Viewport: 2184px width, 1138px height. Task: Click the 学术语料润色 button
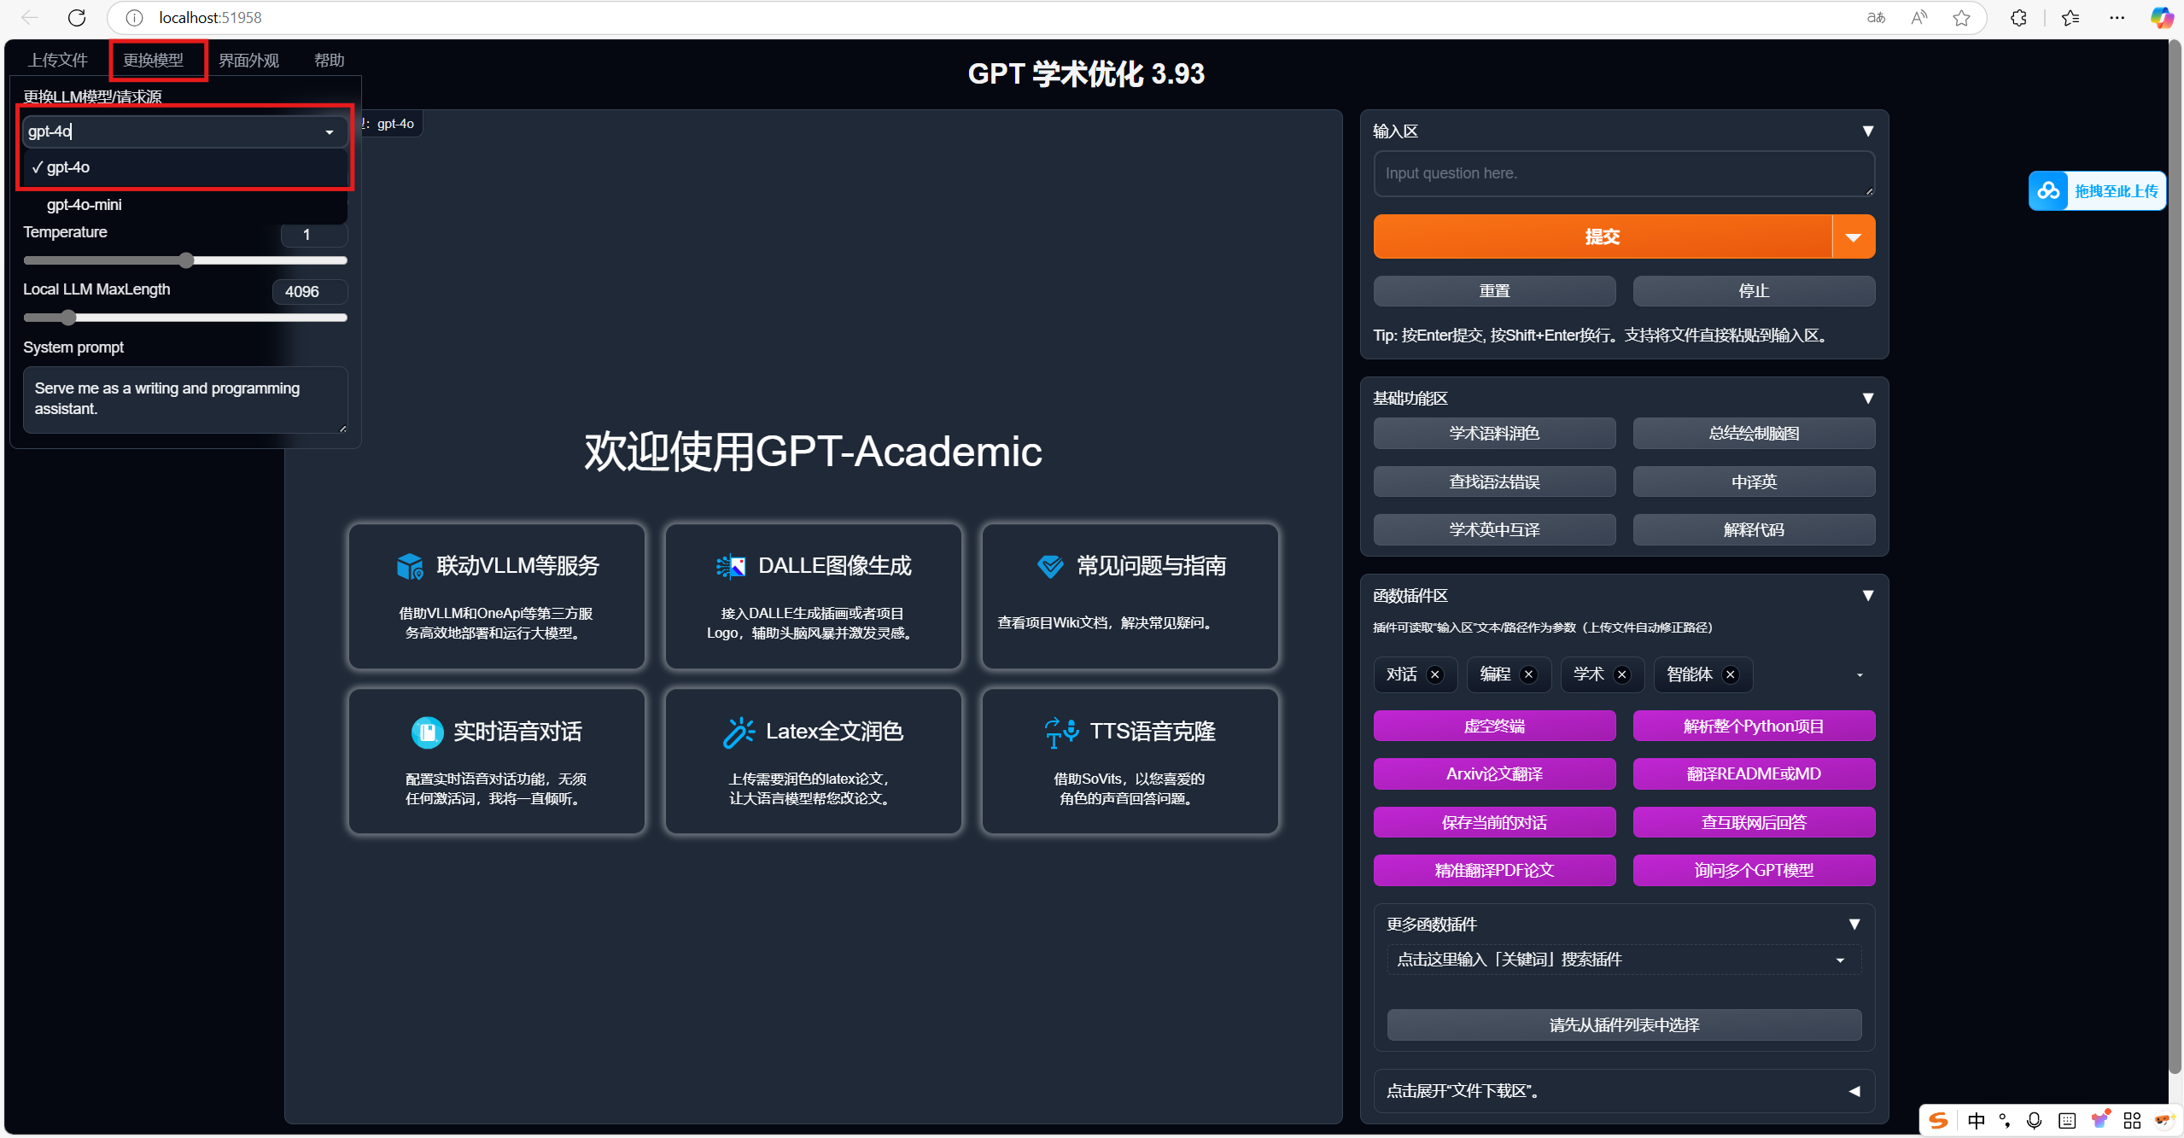(x=1493, y=433)
